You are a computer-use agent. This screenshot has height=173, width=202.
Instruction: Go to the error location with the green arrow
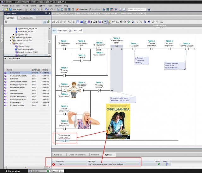click(159, 164)
